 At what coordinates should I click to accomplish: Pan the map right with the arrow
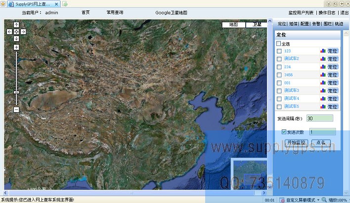23,32
